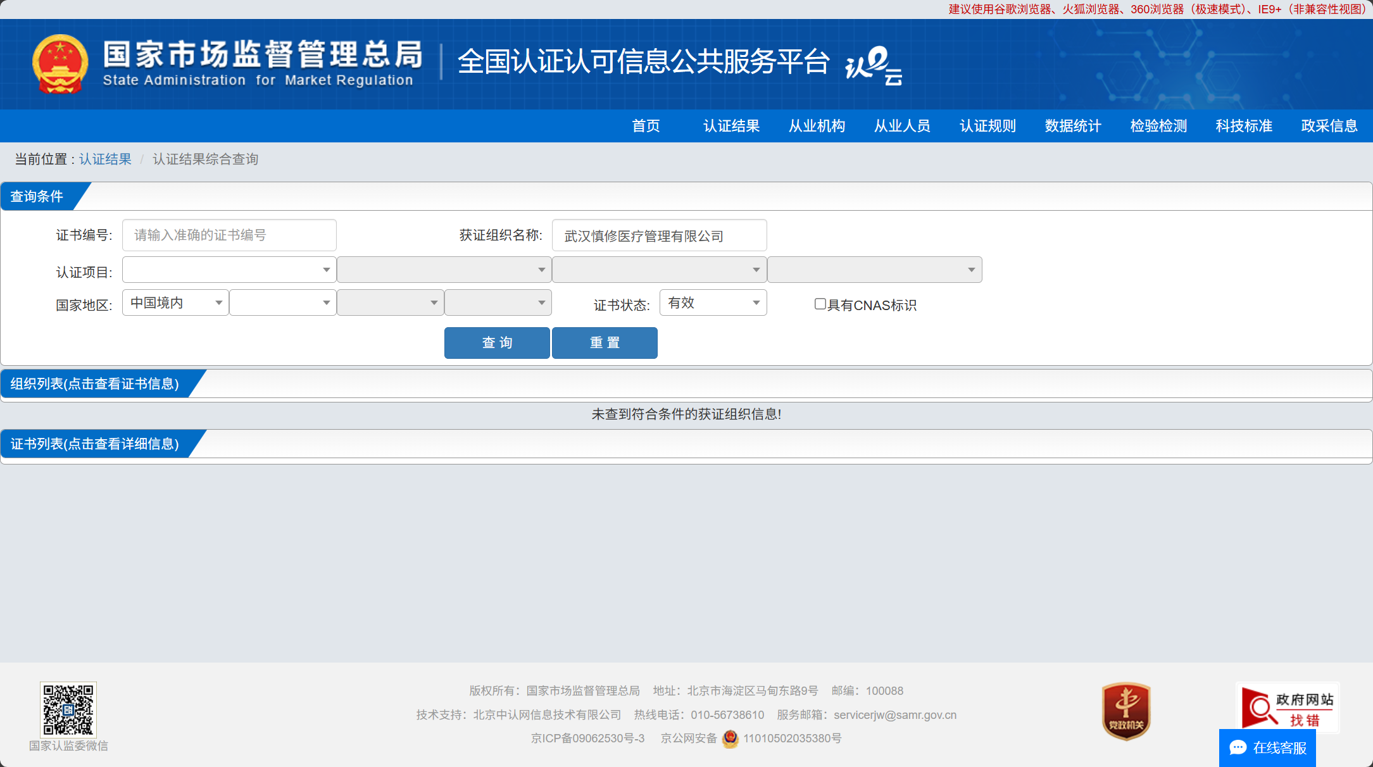This screenshot has height=767, width=1373.
Task: Click the 党政机关 shield badge
Action: [1125, 711]
